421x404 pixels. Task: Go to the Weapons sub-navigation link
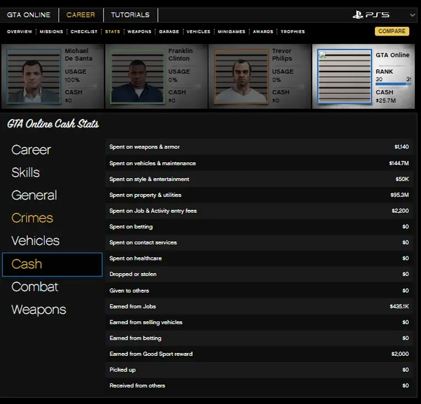point(140,32)
